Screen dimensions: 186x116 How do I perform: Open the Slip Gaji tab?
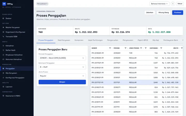tap(156, 40)
